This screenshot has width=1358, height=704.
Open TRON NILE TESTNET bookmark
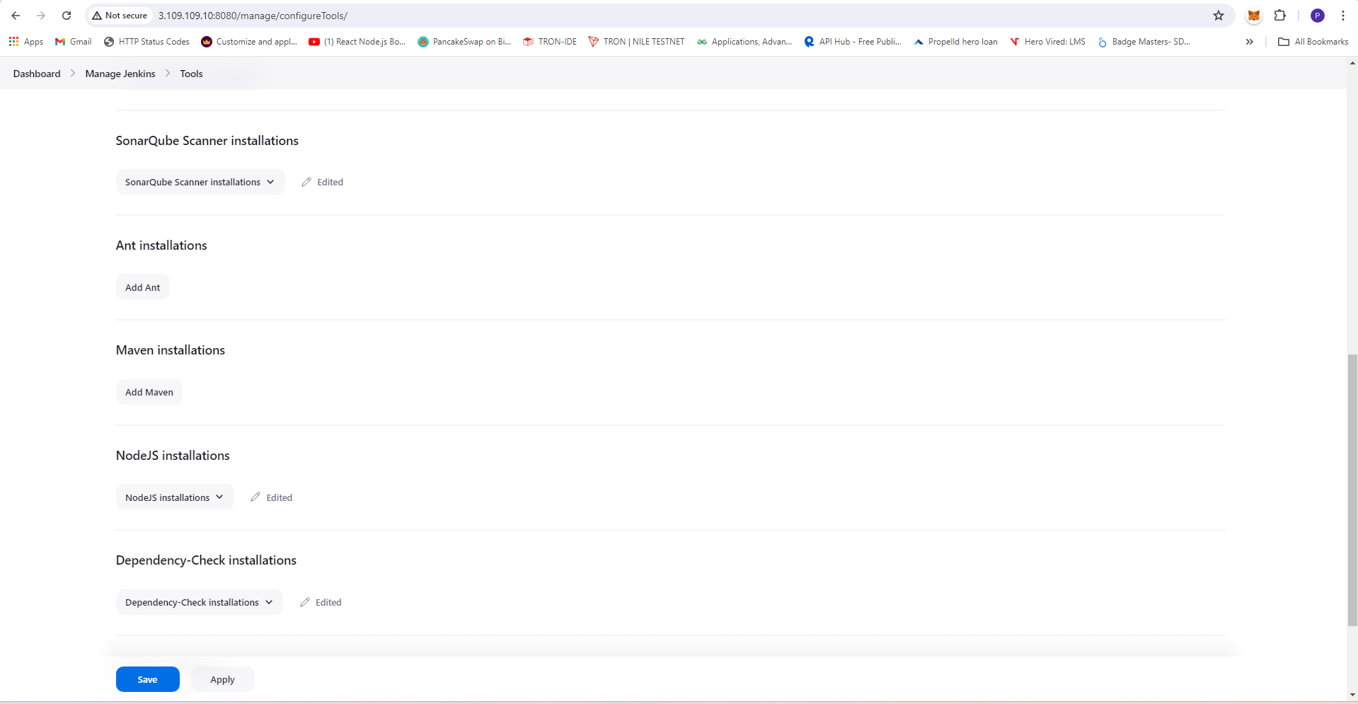636,42
